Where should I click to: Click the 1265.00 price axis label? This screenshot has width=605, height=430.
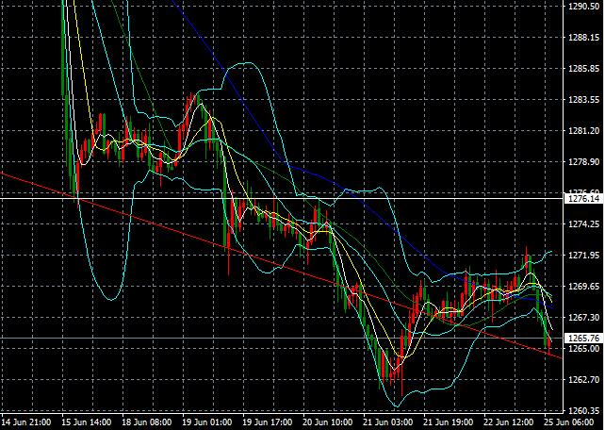(583, 348)
